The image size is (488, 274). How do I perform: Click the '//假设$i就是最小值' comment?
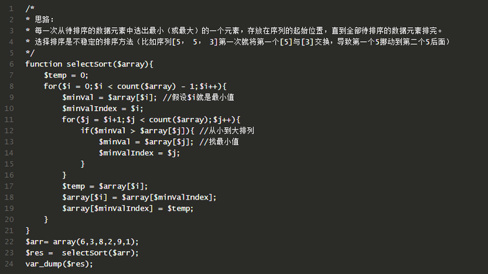[199, 97]
